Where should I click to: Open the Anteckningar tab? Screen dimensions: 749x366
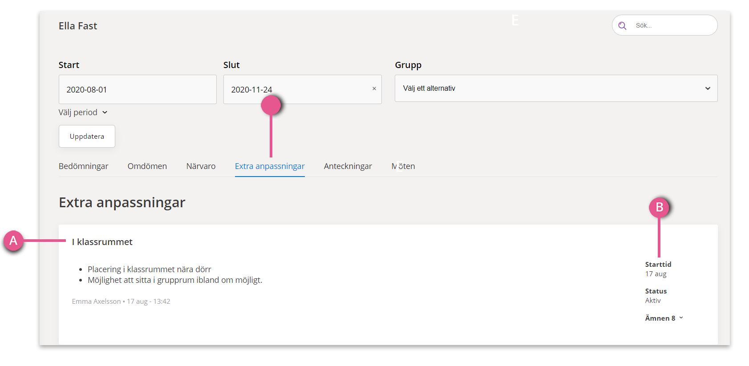[348, 166]
